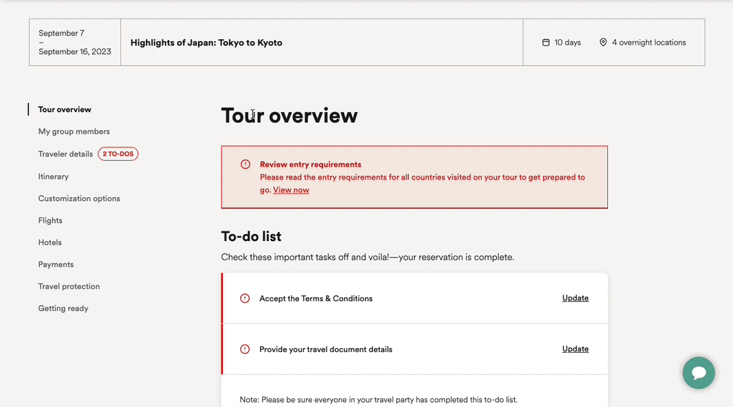This screenshot has height=407, width=733.
Task: Open Customization options page
Action: pyautogui.click(x=79, y=199)
